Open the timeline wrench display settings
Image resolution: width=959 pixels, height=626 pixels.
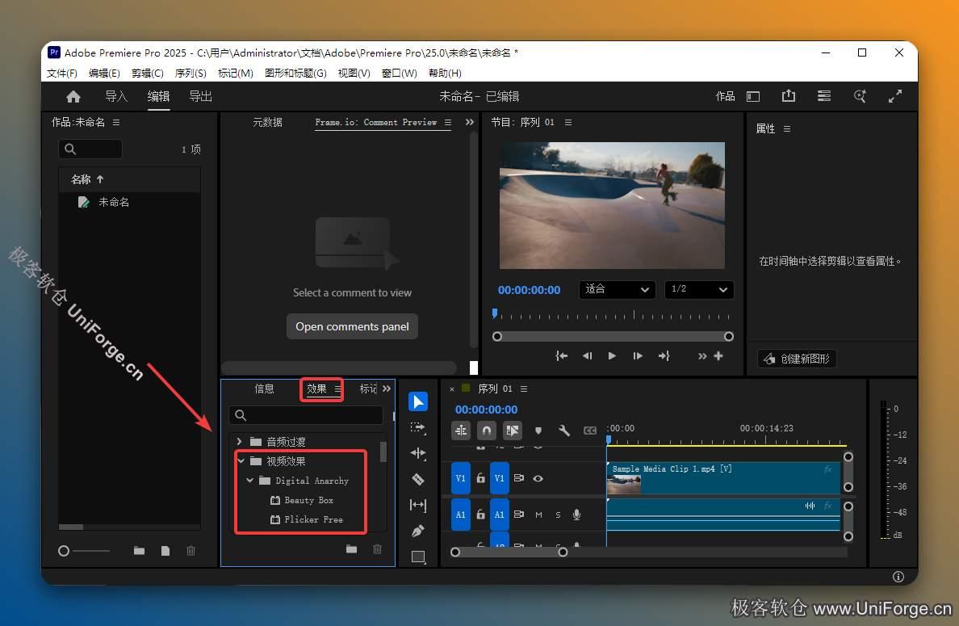pyautogui.click(x=564, y=431)
